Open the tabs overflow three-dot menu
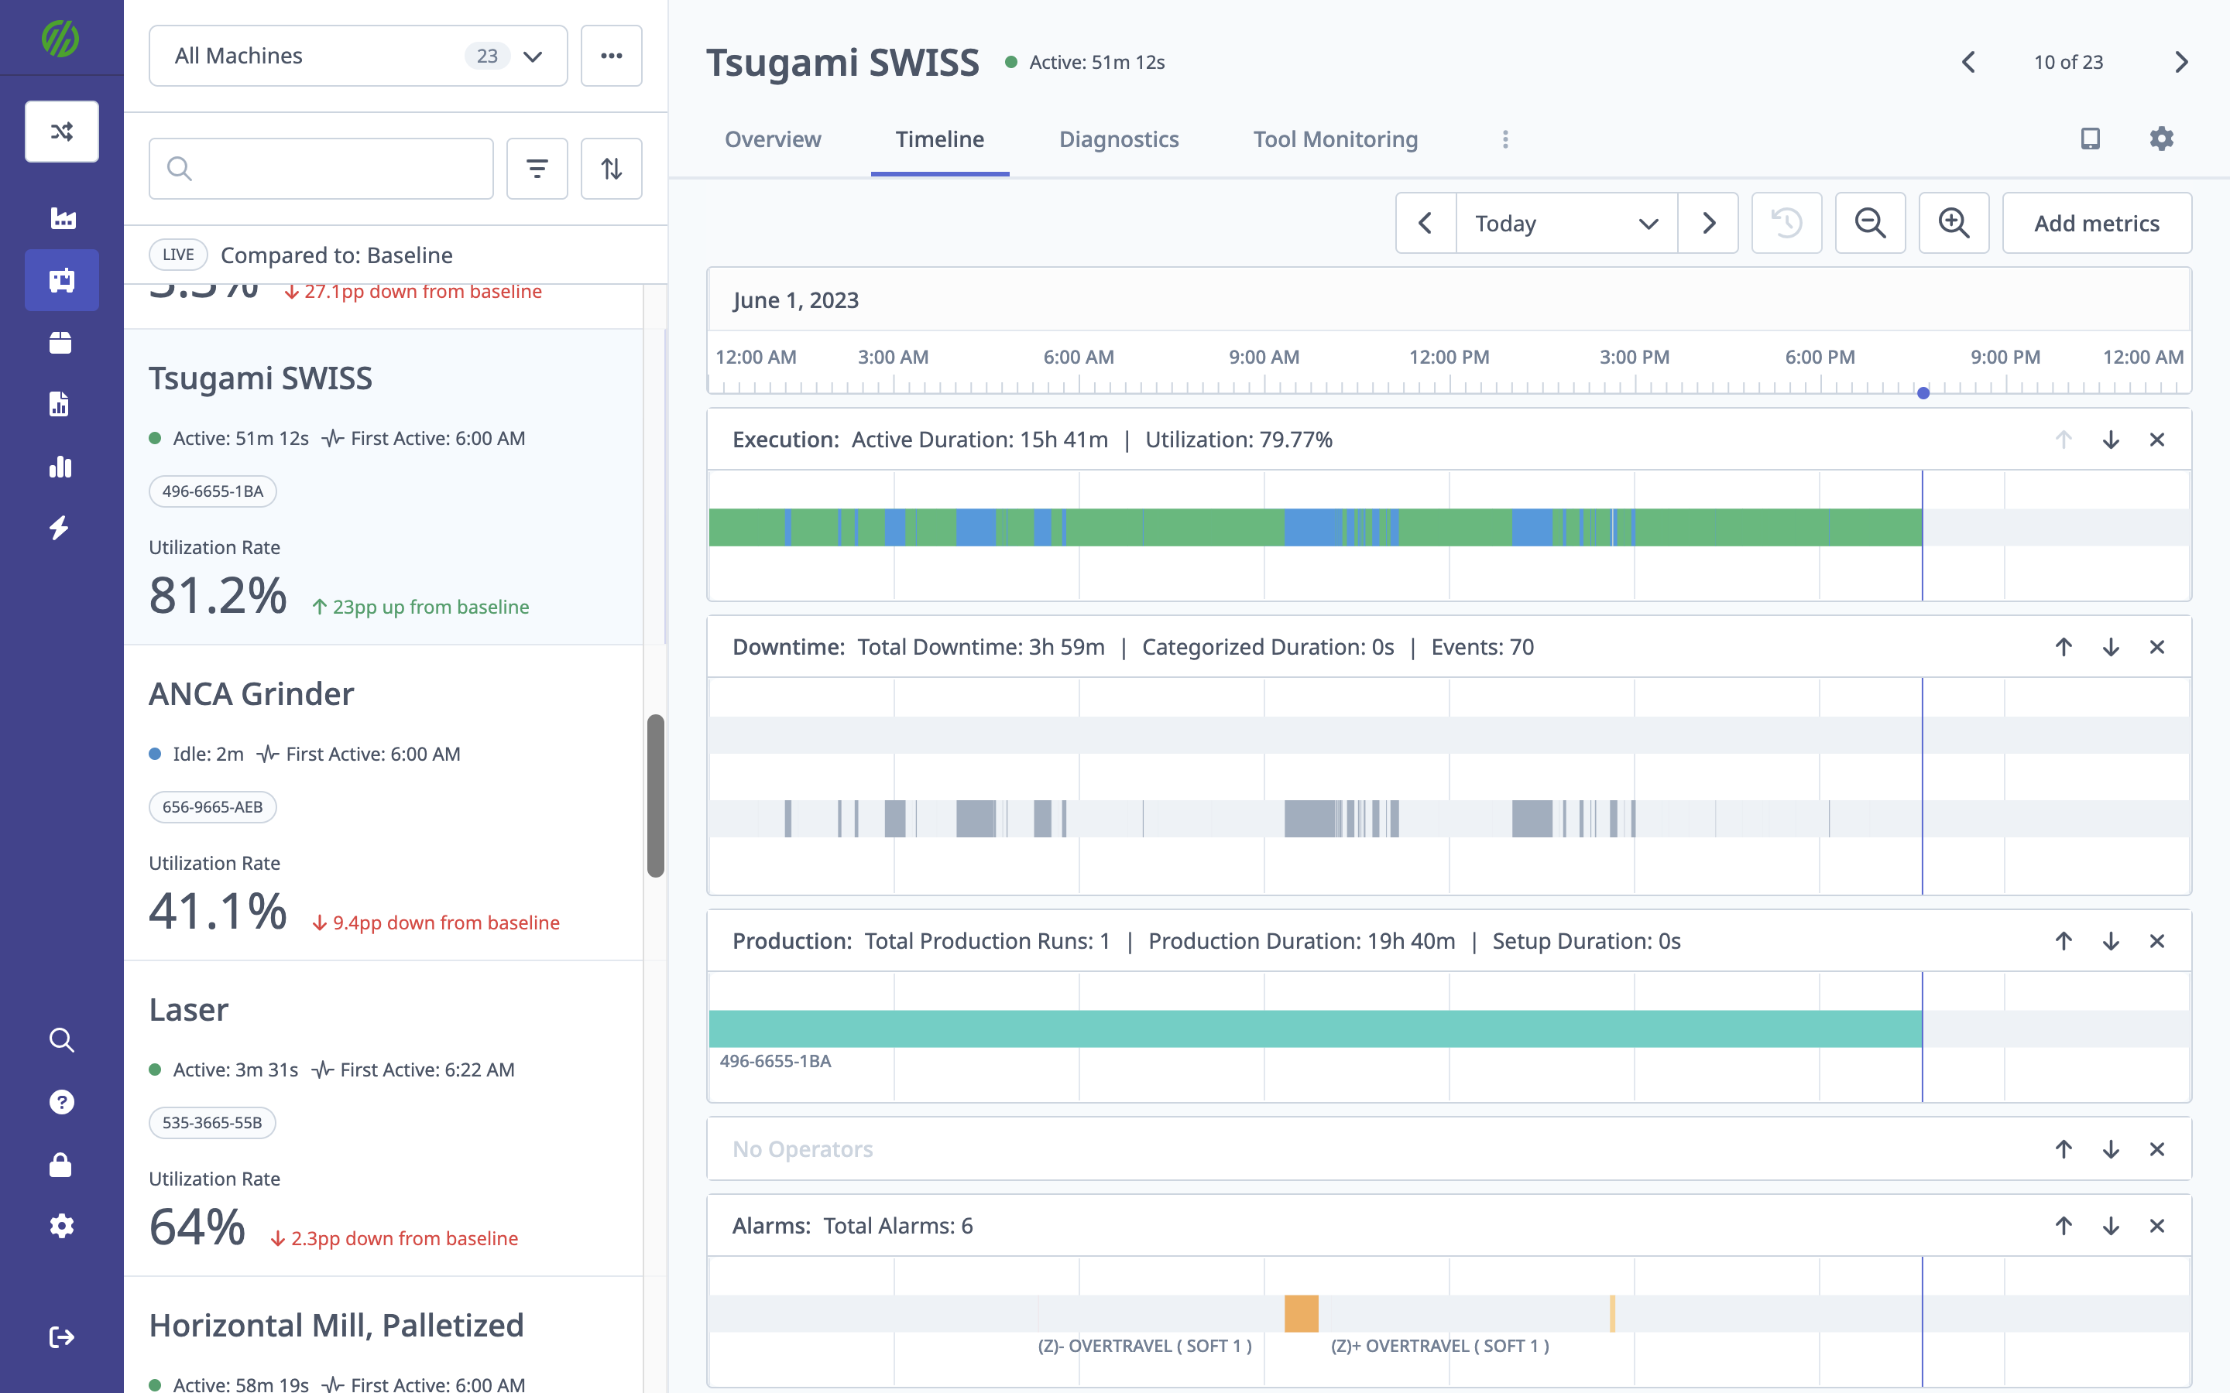2230x1393 pixels. 1504,139
